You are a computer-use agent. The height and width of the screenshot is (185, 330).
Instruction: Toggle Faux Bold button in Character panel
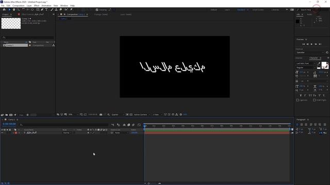(301, 96)
